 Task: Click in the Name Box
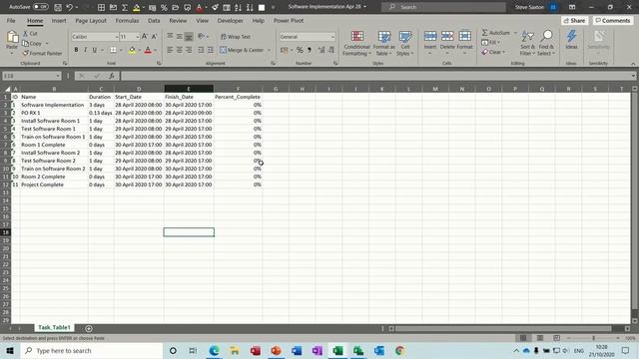coord(29,76)
